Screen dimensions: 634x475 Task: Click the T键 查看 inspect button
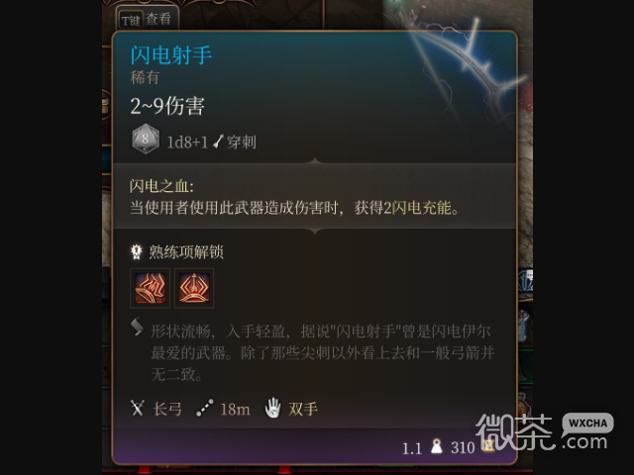(x=147, y=19)
